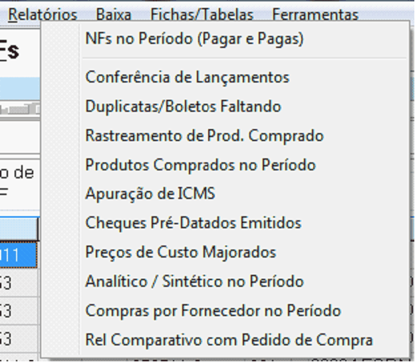415x362 pixels.
Task: Open the Fichas/Tabelas menu
Action: (202, 14)
